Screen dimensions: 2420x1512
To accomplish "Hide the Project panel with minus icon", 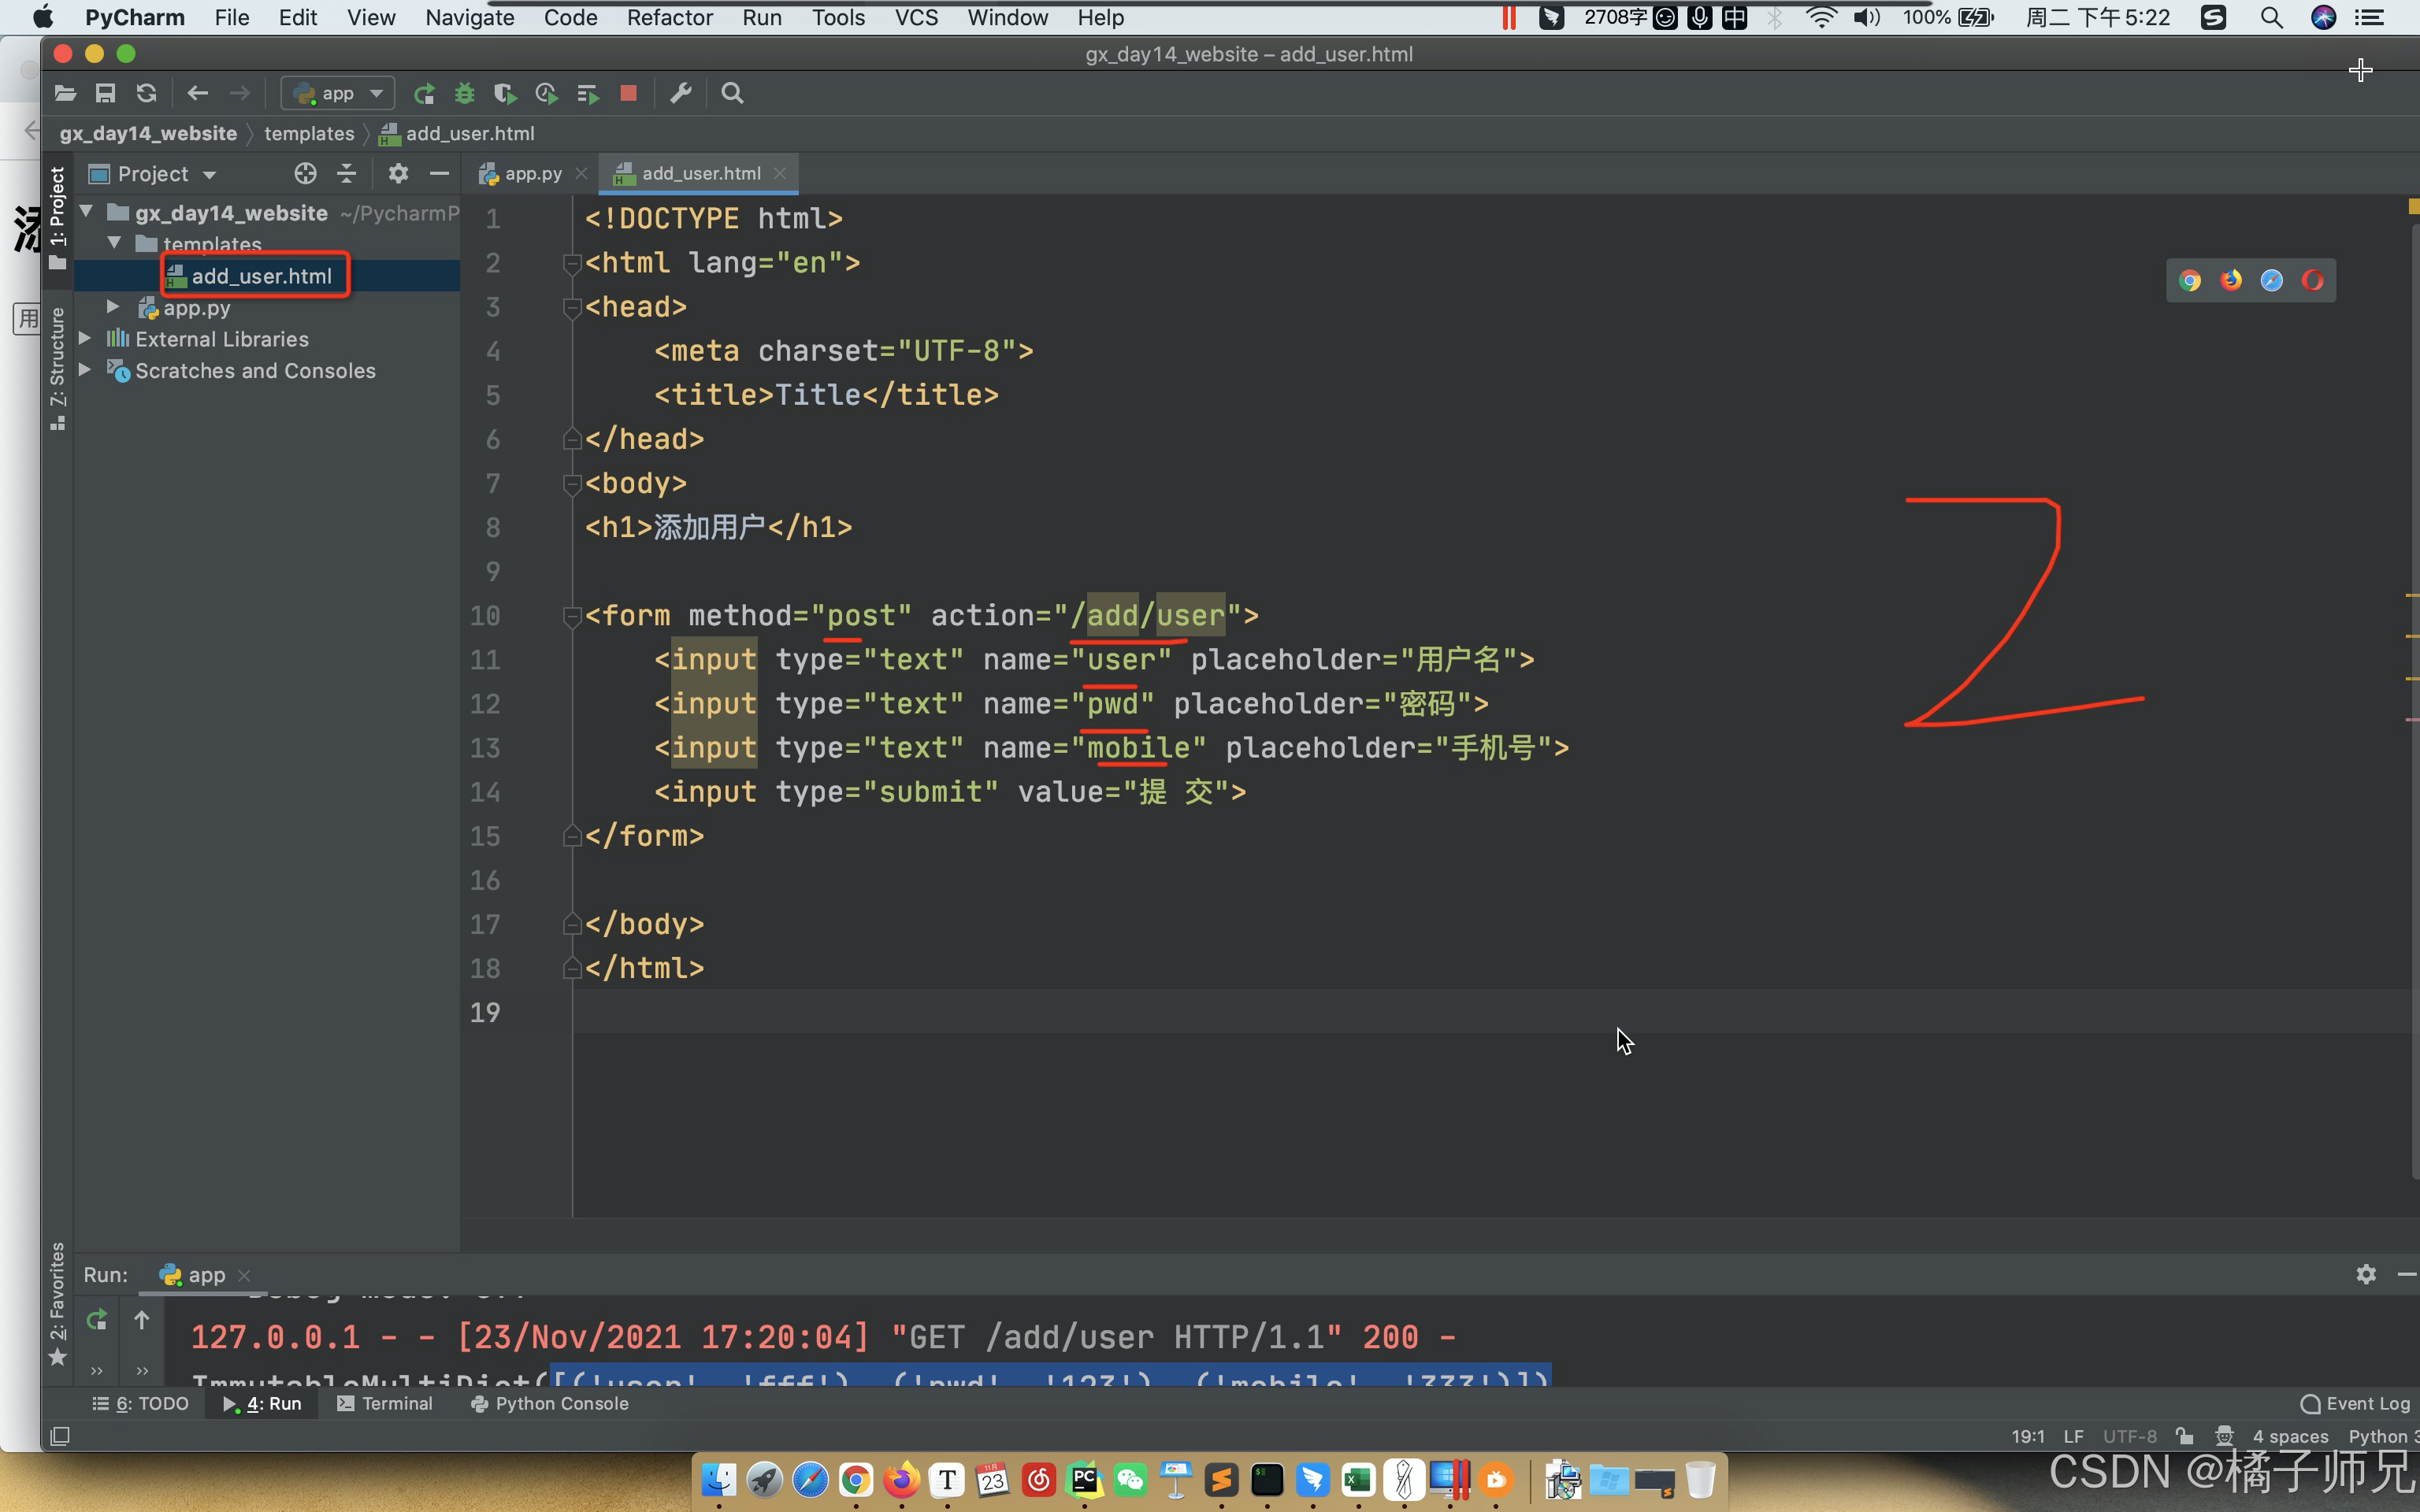I will tap(439, 174).
